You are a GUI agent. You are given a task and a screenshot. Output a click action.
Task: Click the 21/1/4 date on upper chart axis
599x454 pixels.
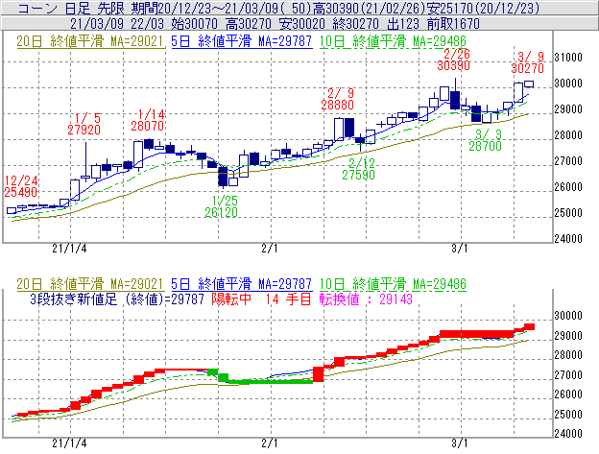point(69,249)
